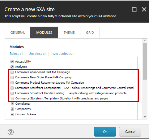Uncheck the Accessibility module checkbox
This screenshot has width=149, height=140.
click(12, 62)
